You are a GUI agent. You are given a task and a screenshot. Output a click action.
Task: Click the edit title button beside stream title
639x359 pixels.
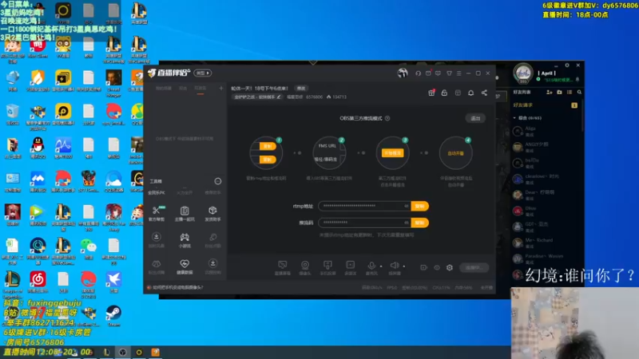301,89
